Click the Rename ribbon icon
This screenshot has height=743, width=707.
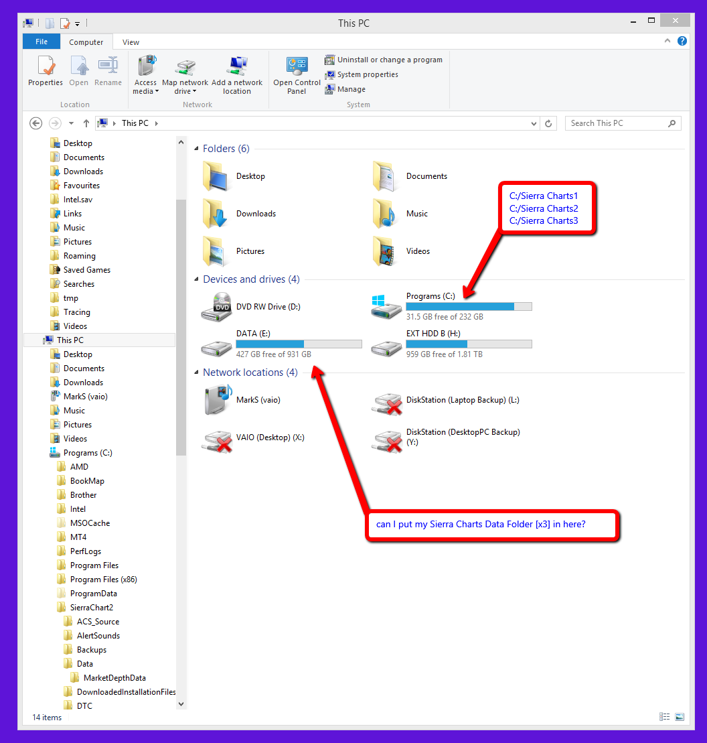point(108,70)
